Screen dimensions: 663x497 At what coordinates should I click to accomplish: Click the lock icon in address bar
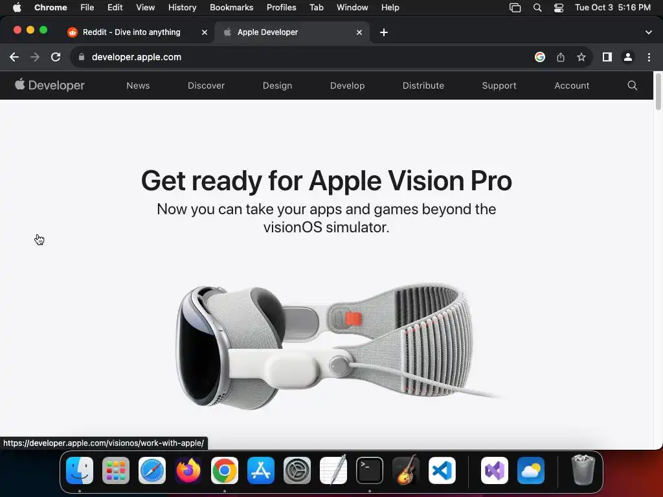click(82, 57)
